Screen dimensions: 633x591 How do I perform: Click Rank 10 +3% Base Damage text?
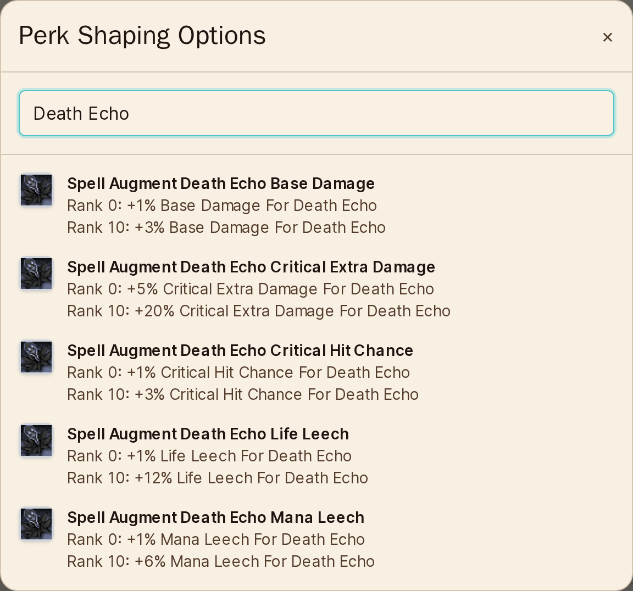click(226, 227)
